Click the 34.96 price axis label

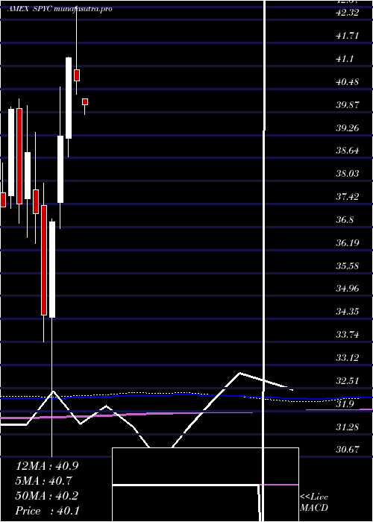(348, 289)
